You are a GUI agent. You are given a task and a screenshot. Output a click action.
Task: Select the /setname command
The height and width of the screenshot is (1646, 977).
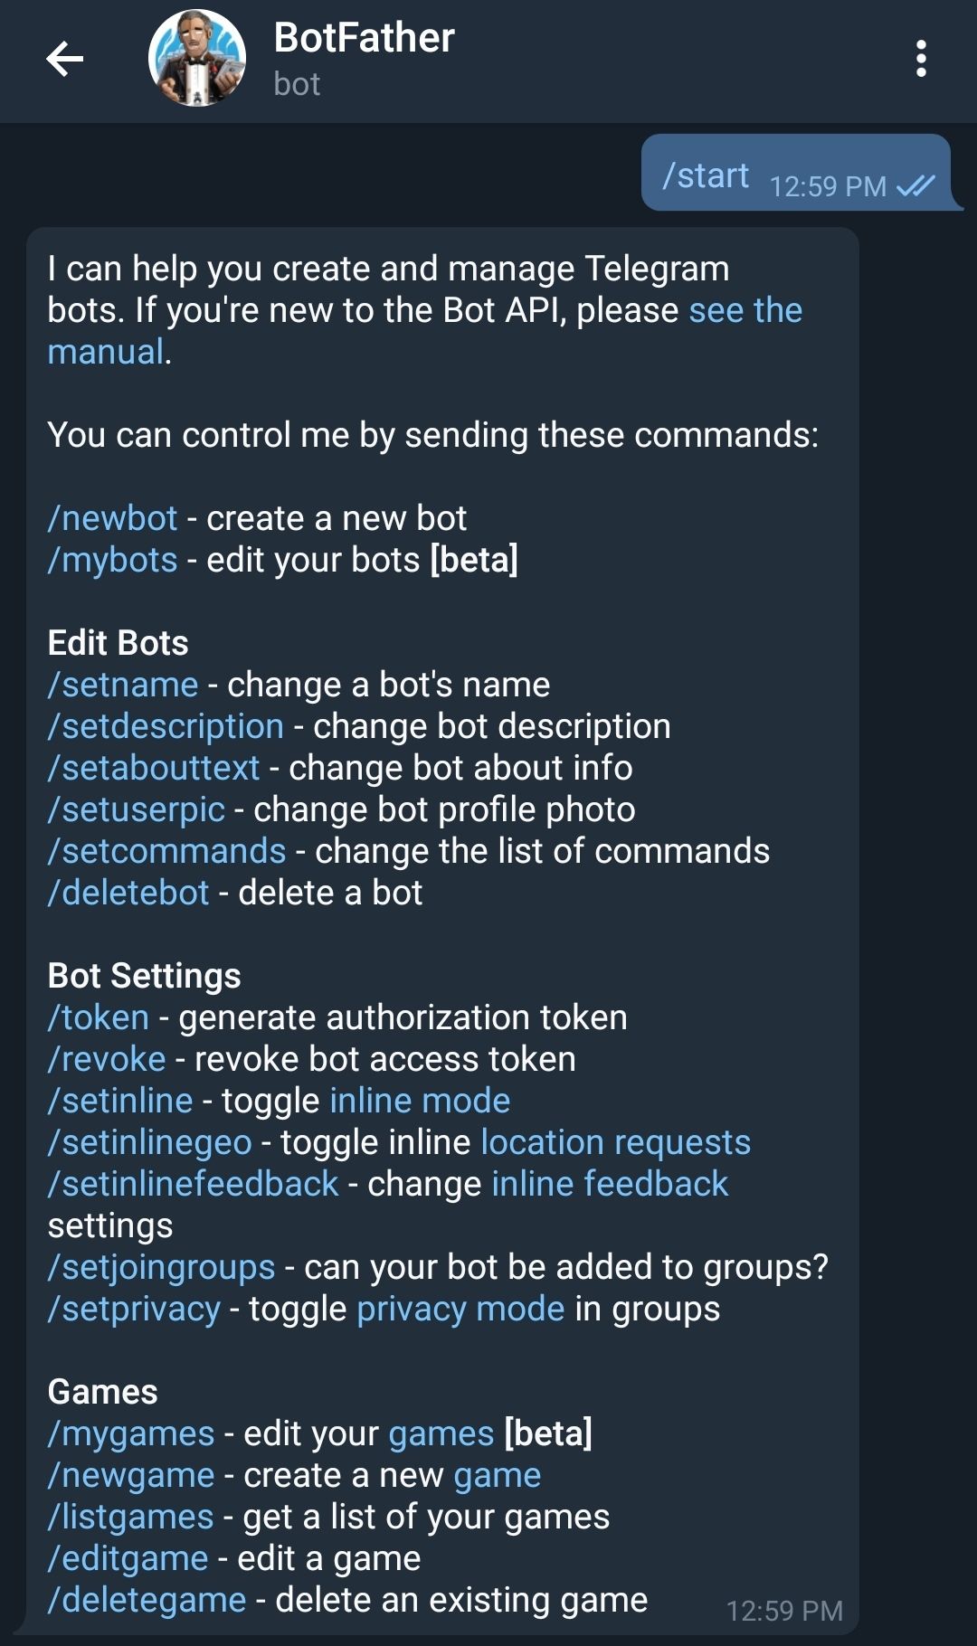tap(123, 686)
